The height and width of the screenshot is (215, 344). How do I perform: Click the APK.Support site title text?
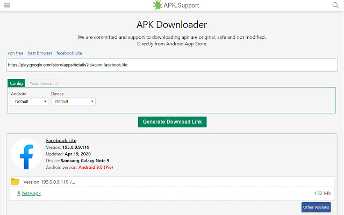coord(181,5)
